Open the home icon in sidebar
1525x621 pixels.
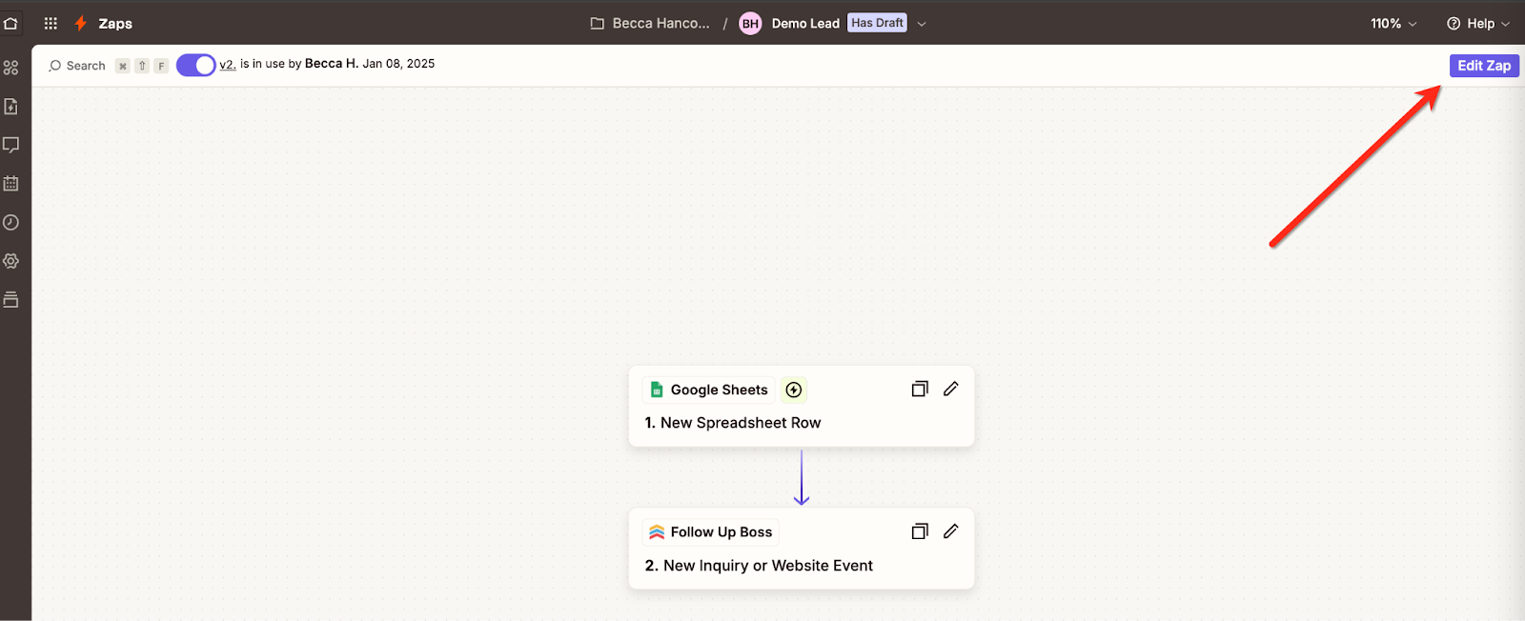pos(10,23)
